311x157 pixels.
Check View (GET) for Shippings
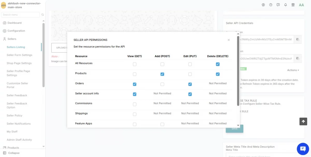point(135,114)
